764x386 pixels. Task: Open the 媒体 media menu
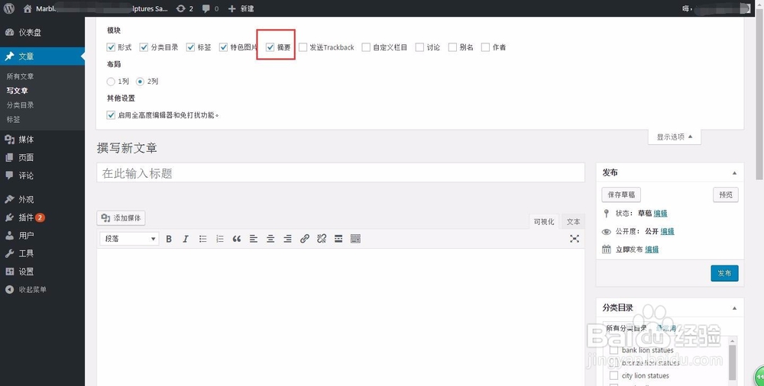[x=42, y=140]
